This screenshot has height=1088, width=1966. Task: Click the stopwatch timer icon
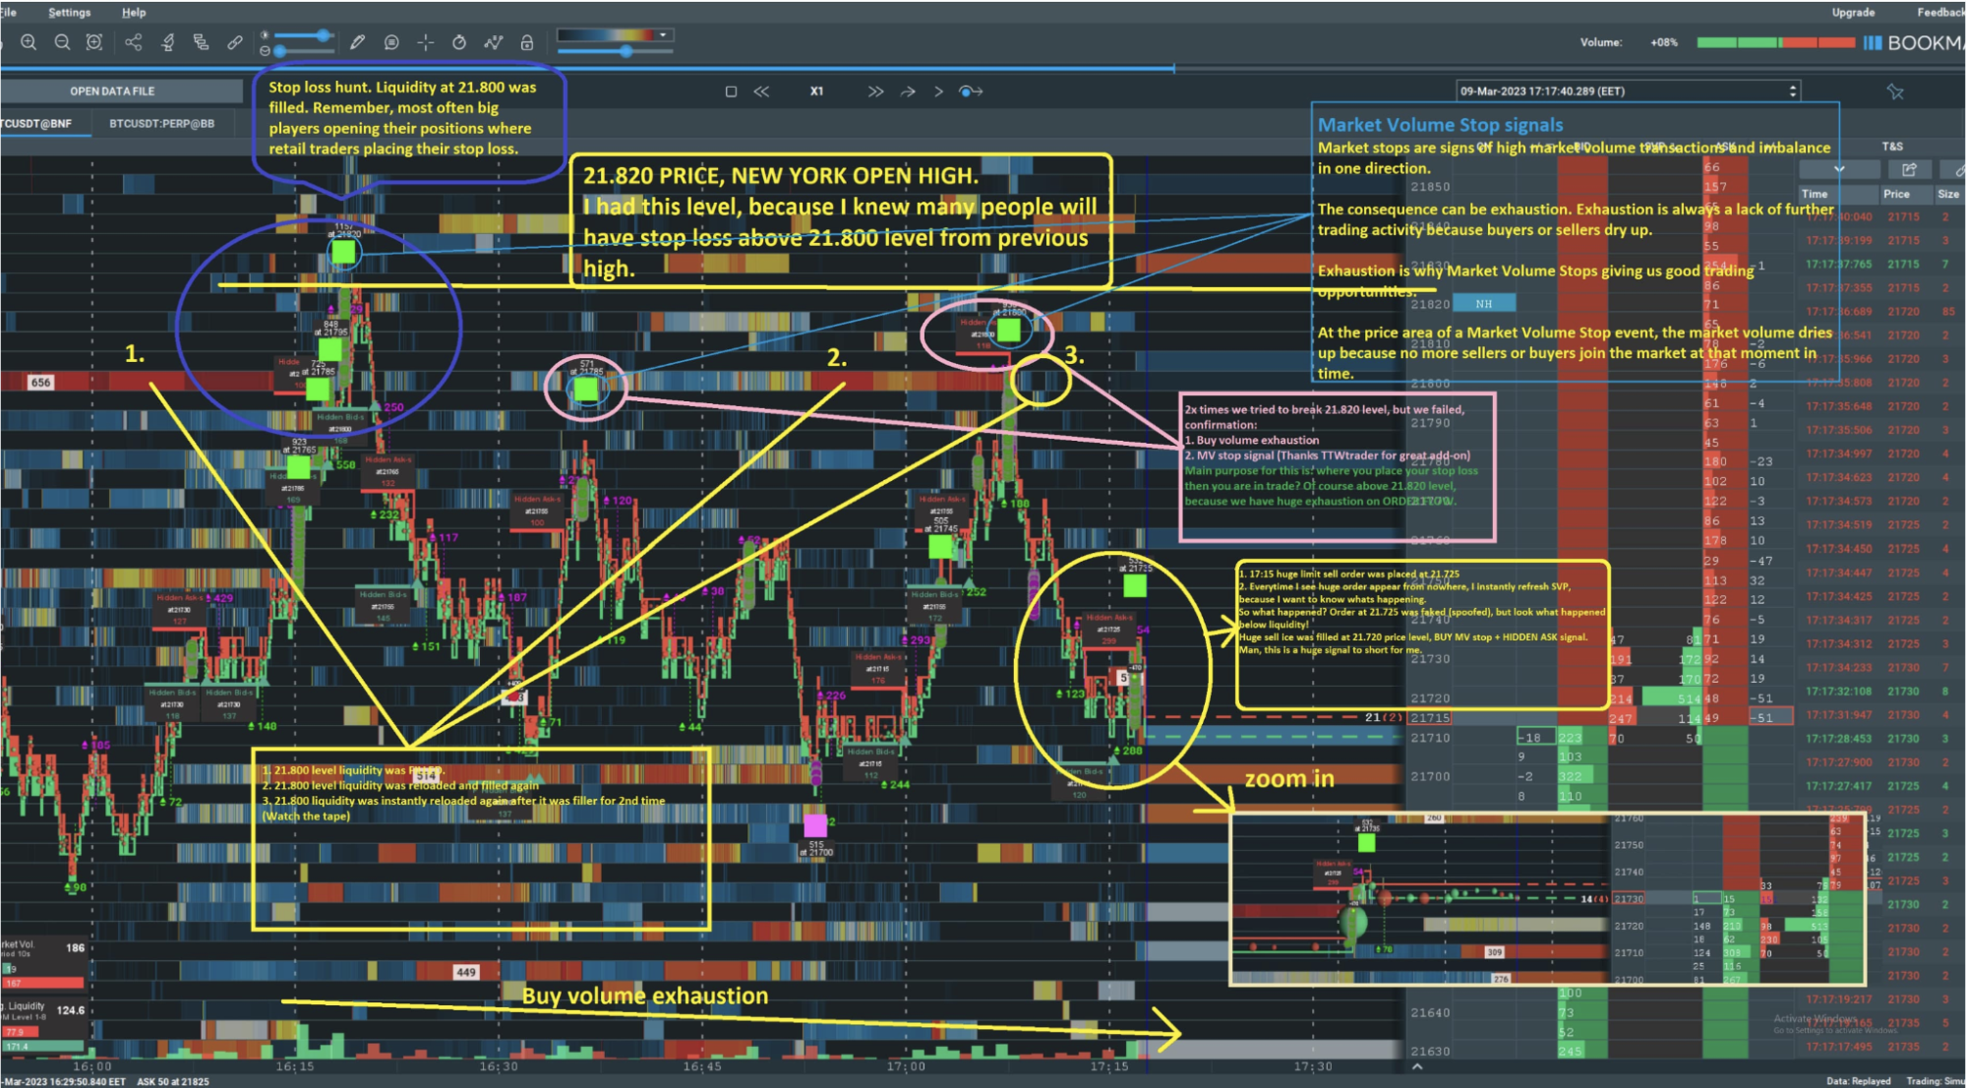click(458, 42)
